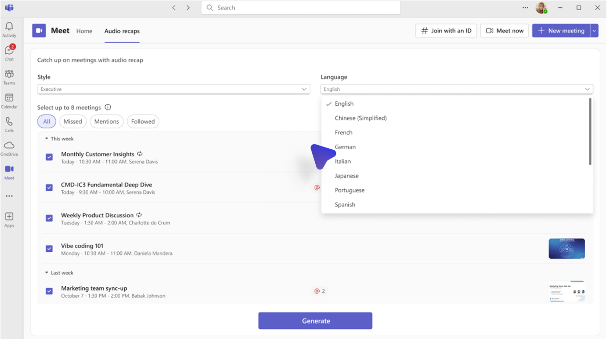Open OneDrive in the sidebar
The height and width of the screenshot is (339, 607).
click(x=9, y=149)
